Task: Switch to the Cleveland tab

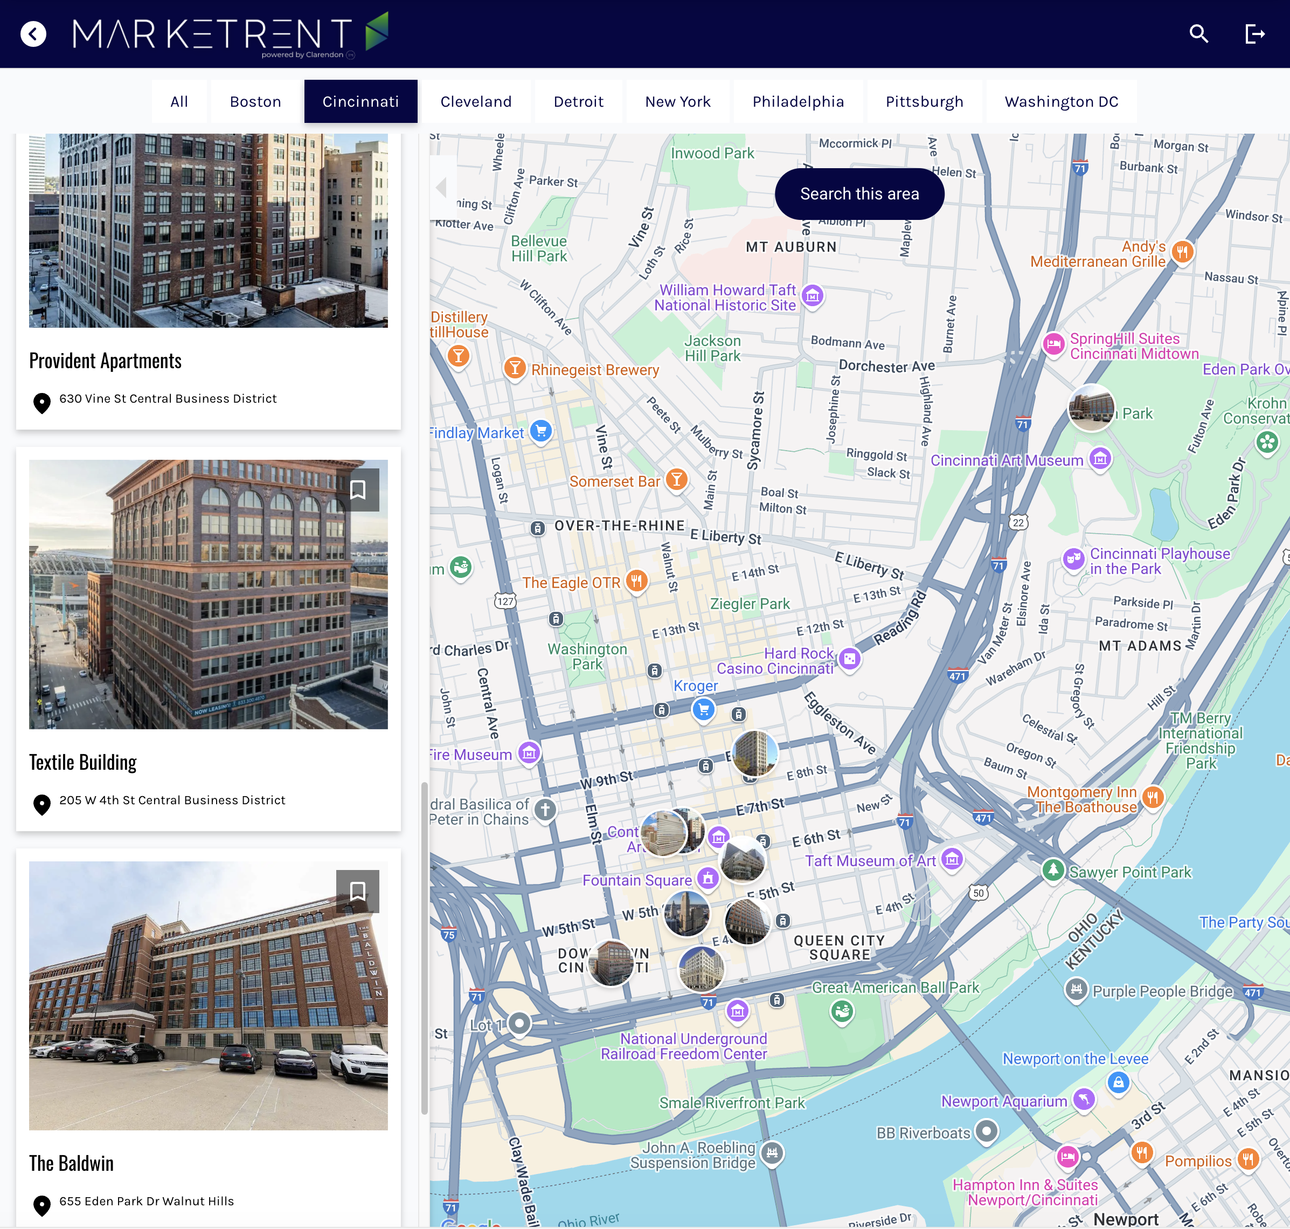Action: (x=475, y=101)
